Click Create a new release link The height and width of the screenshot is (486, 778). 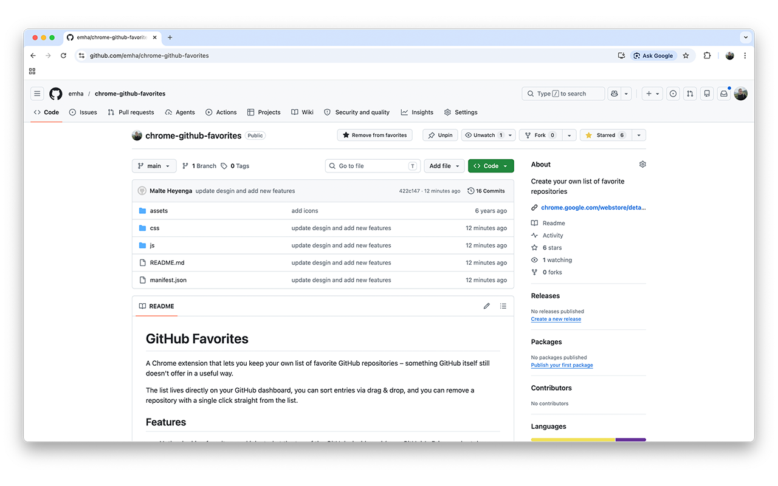point(556,319)
